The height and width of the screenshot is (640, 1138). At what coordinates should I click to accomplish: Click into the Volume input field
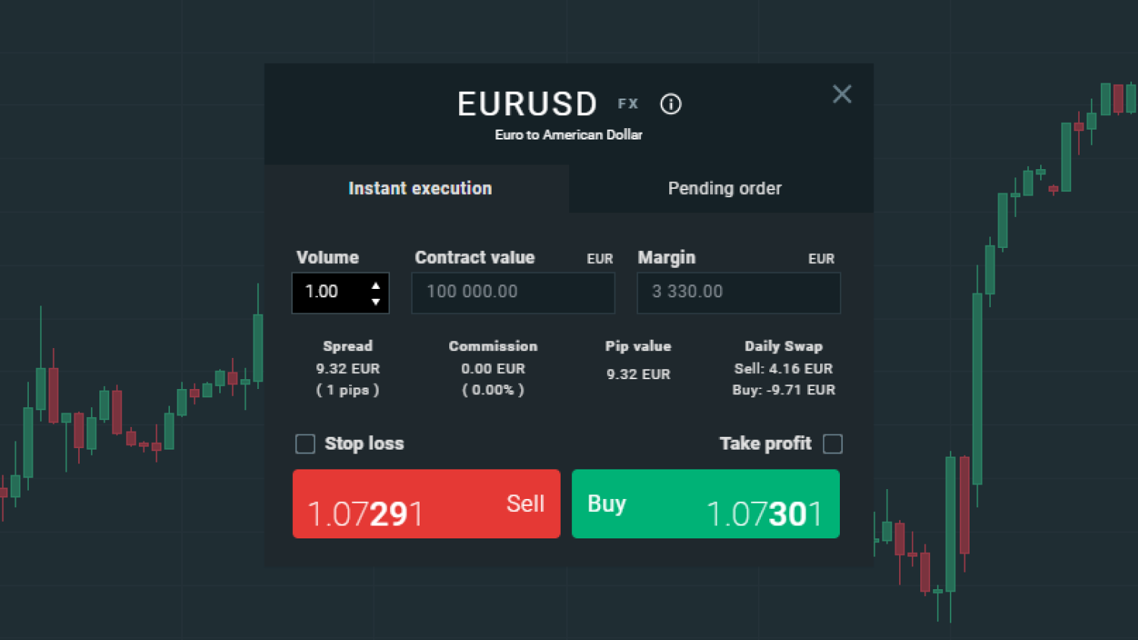(330, 292)
